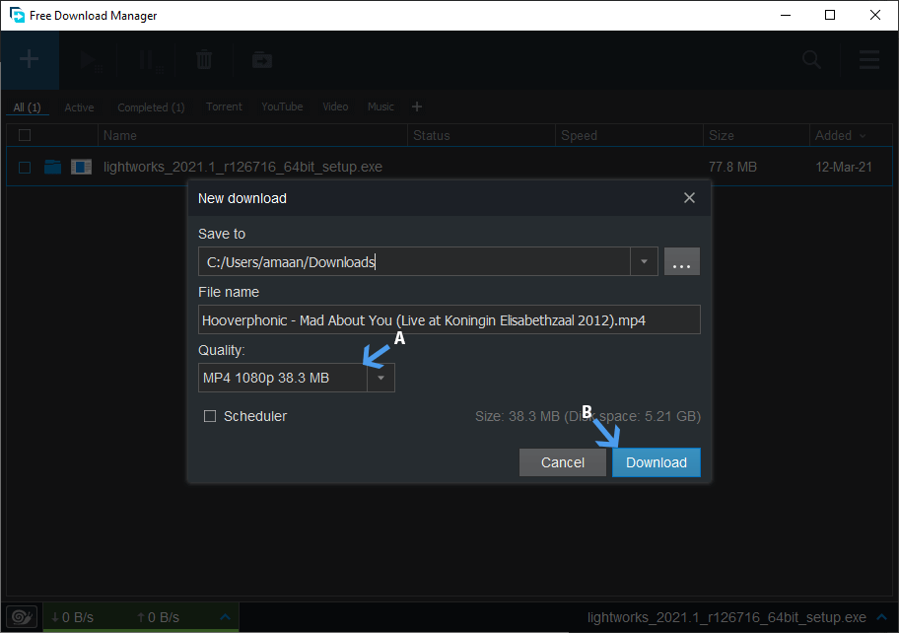This screenshot has height=633, width=899.
Task: Open the Music tab
Action: (380, 106)
